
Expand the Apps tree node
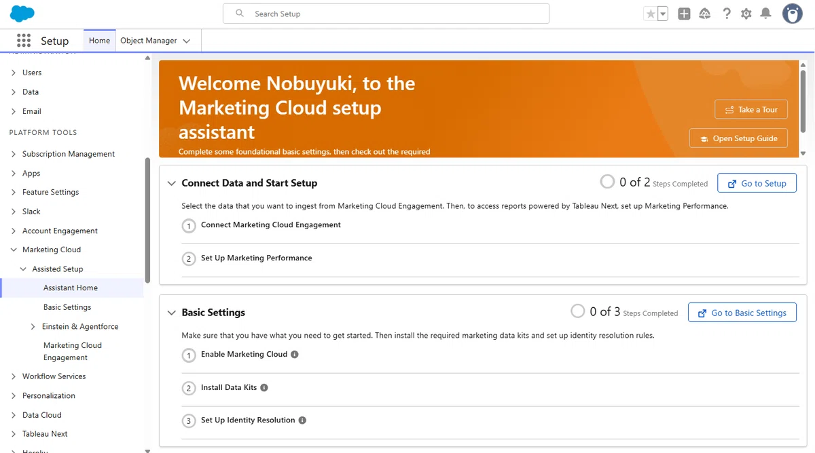click(14, 174)
